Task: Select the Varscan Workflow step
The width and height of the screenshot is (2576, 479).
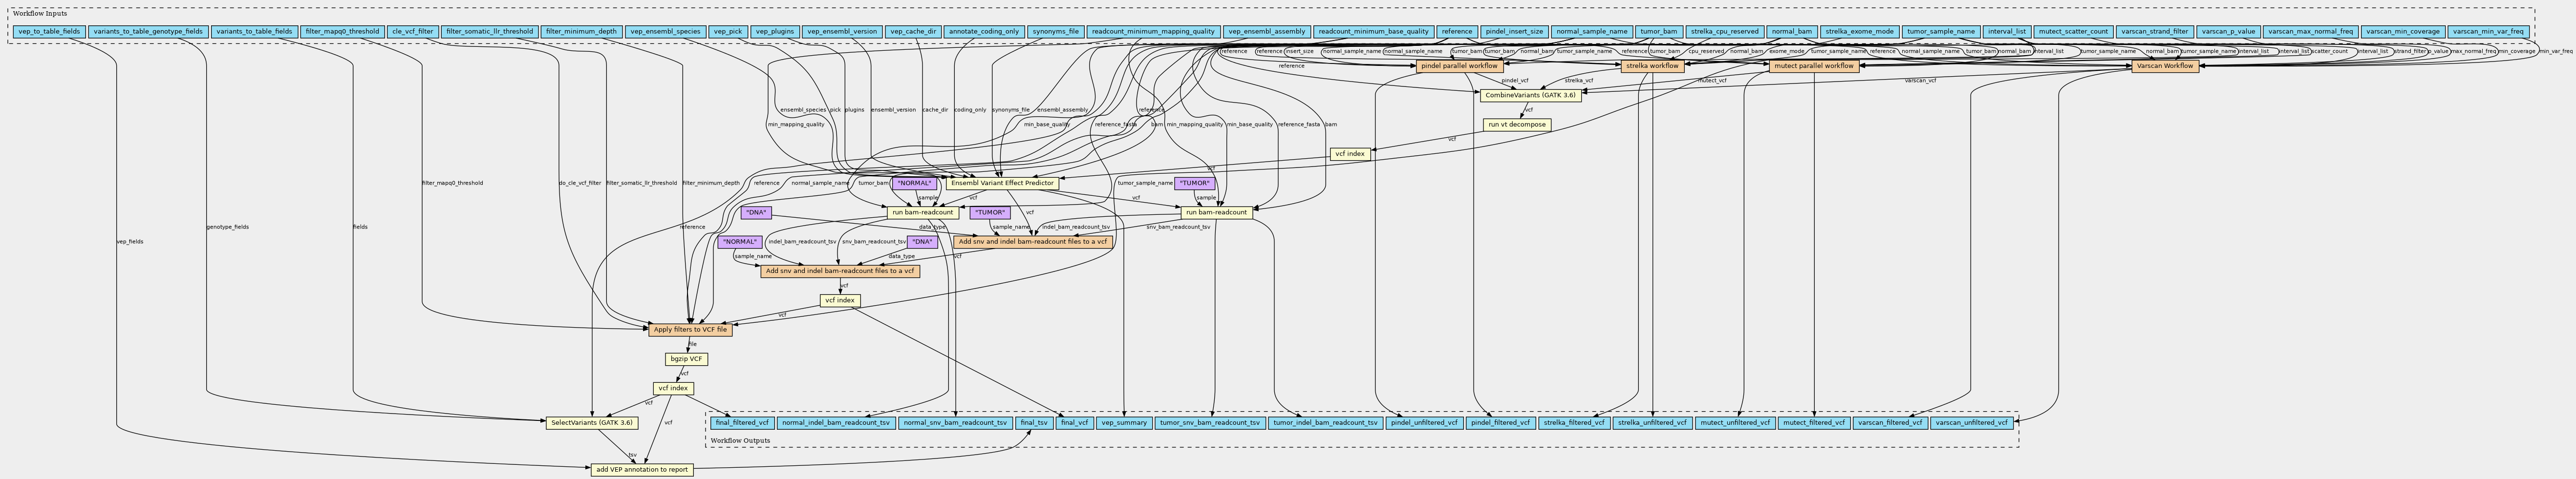Action: coord(2164,66)
